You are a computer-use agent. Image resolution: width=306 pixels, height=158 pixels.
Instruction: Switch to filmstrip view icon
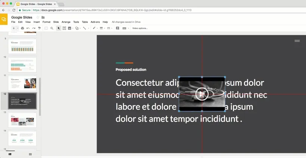[x=10, y=154]
